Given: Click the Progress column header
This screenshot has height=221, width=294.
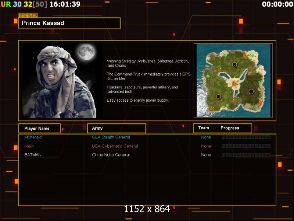Looking at the screenshot, I should (x=230, y=128).
